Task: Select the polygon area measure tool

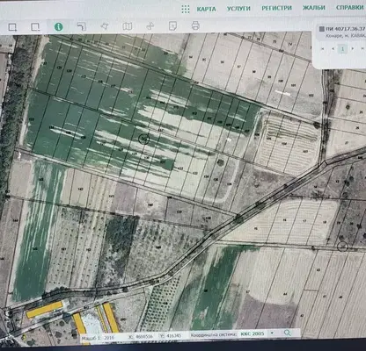Action: coord(105,26)
